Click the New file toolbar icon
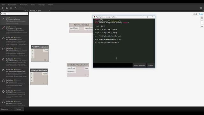The image size is (204, 115). (x=3, y=8)
